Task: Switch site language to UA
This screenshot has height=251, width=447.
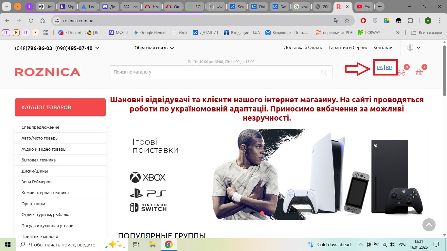Action: [x=380, y=67]
